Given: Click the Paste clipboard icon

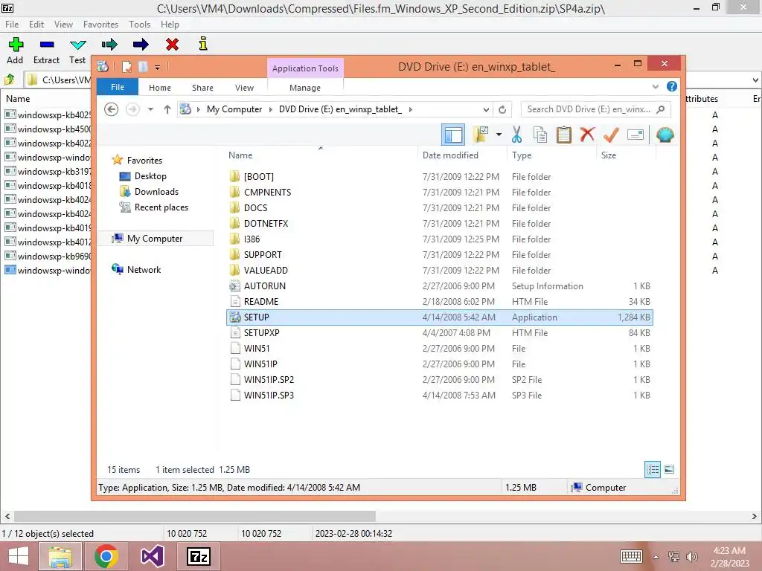Looking at the screenshot, I should click(x=564, y=135).
